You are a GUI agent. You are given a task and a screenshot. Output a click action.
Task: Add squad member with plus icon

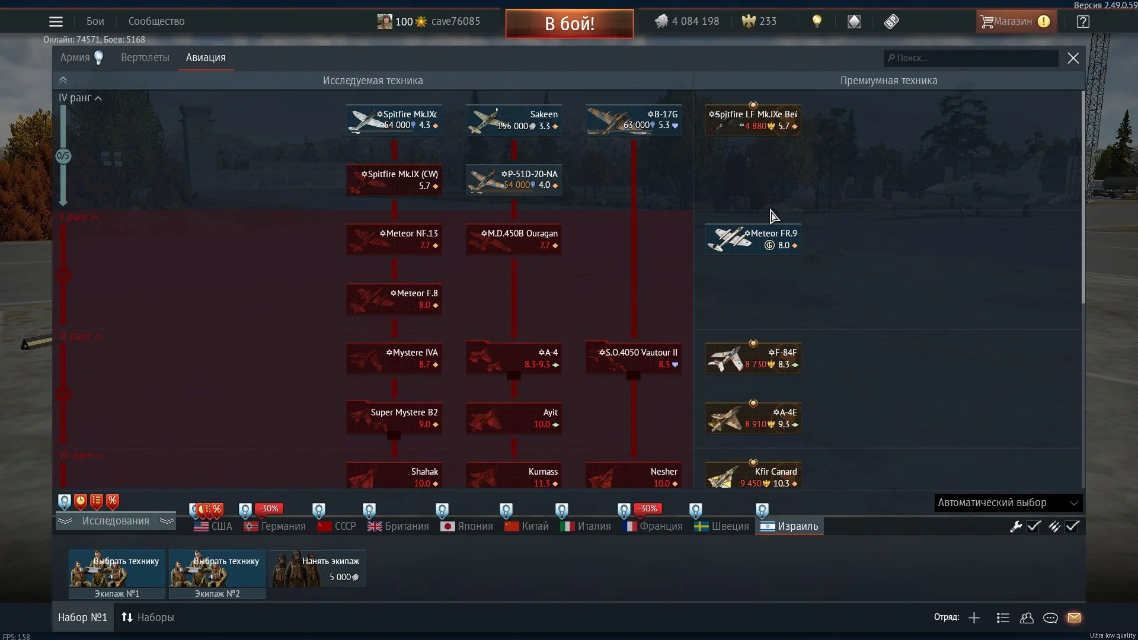coord(974,618)
